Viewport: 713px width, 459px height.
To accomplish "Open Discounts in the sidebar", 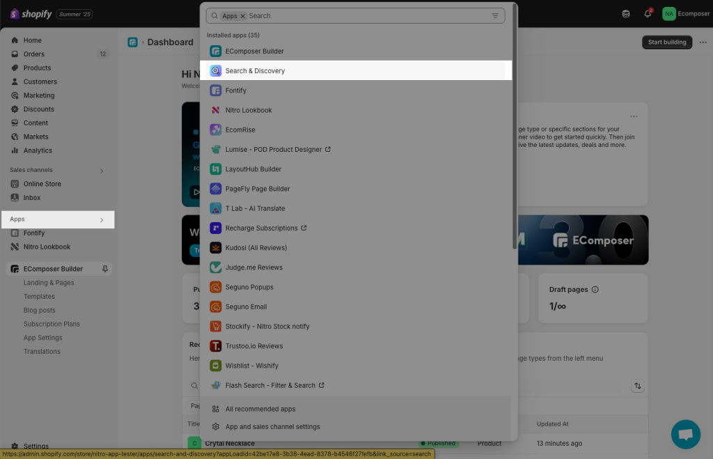I will tap(39, 109).
